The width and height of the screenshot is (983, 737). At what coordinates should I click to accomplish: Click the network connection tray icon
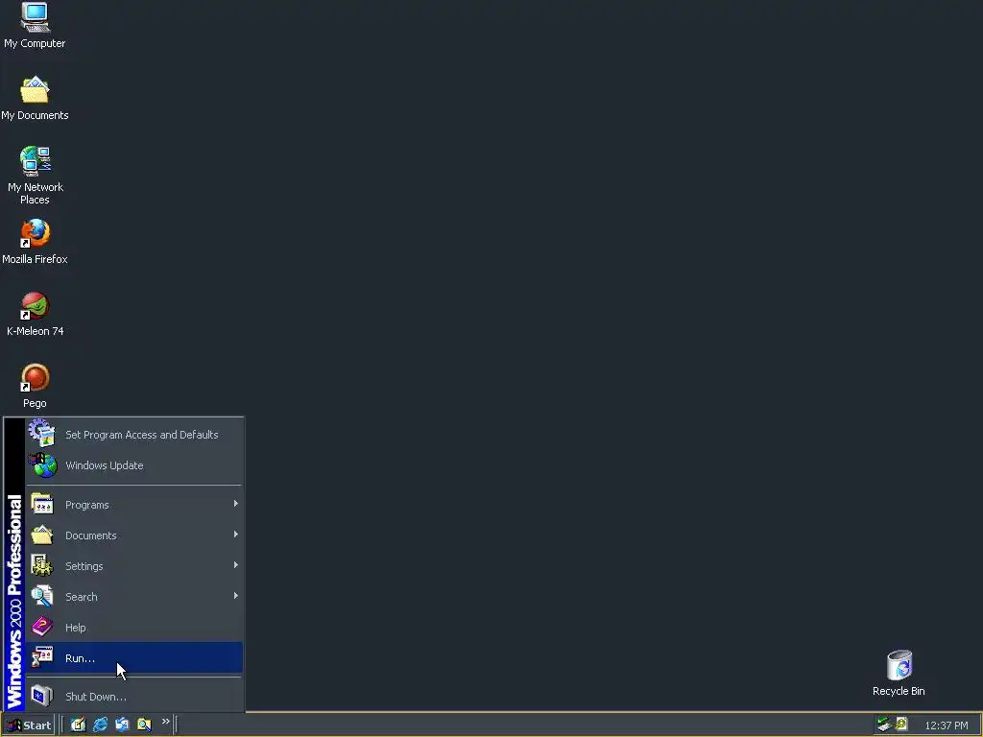coord(884,725)
